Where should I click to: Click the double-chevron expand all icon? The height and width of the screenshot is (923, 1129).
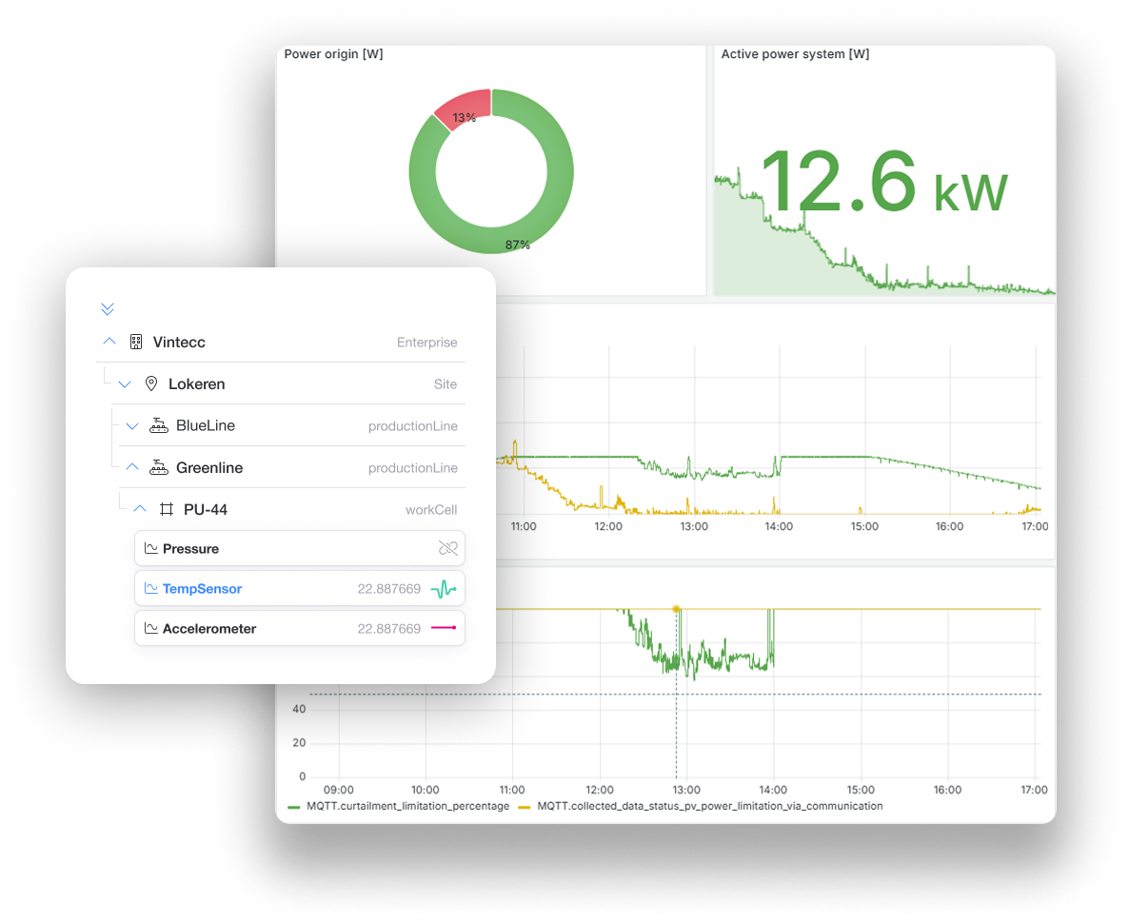click(108, 309)
